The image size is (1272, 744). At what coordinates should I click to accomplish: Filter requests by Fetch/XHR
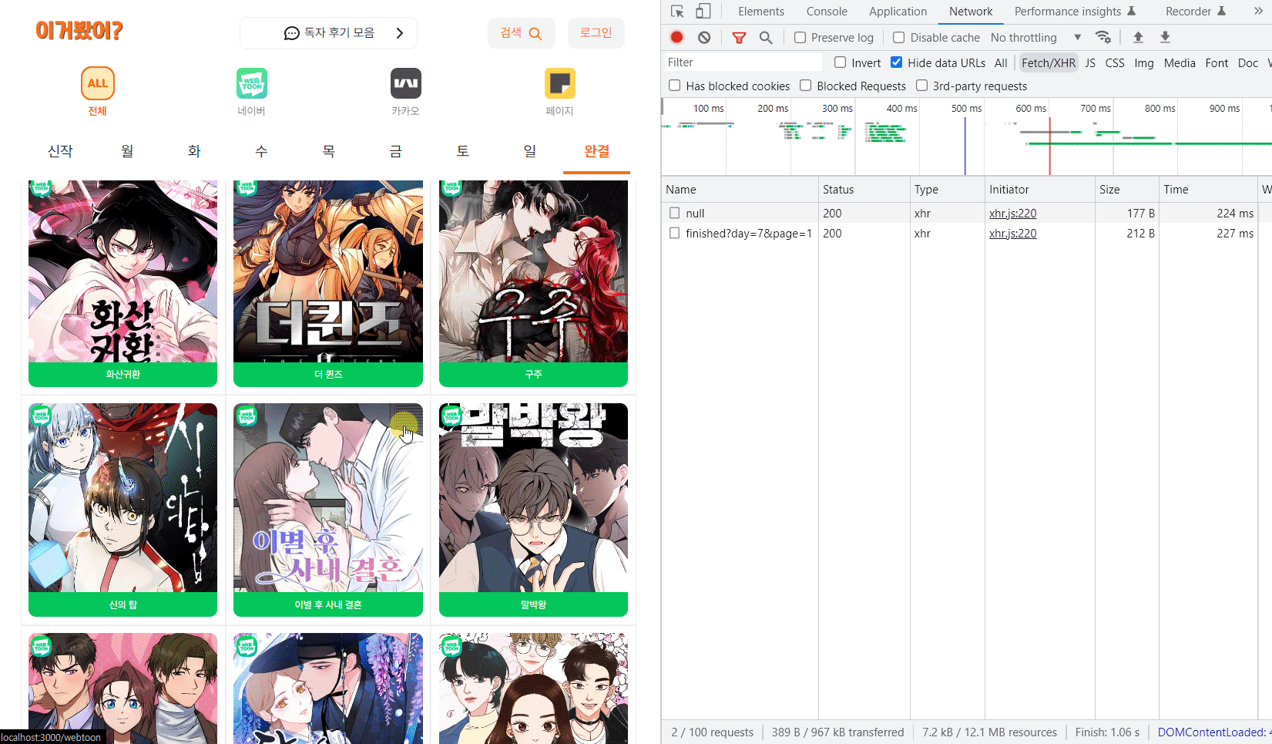(1049, 63)
